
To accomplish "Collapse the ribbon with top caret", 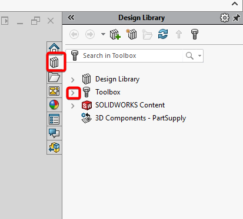I will click(235, 4).
